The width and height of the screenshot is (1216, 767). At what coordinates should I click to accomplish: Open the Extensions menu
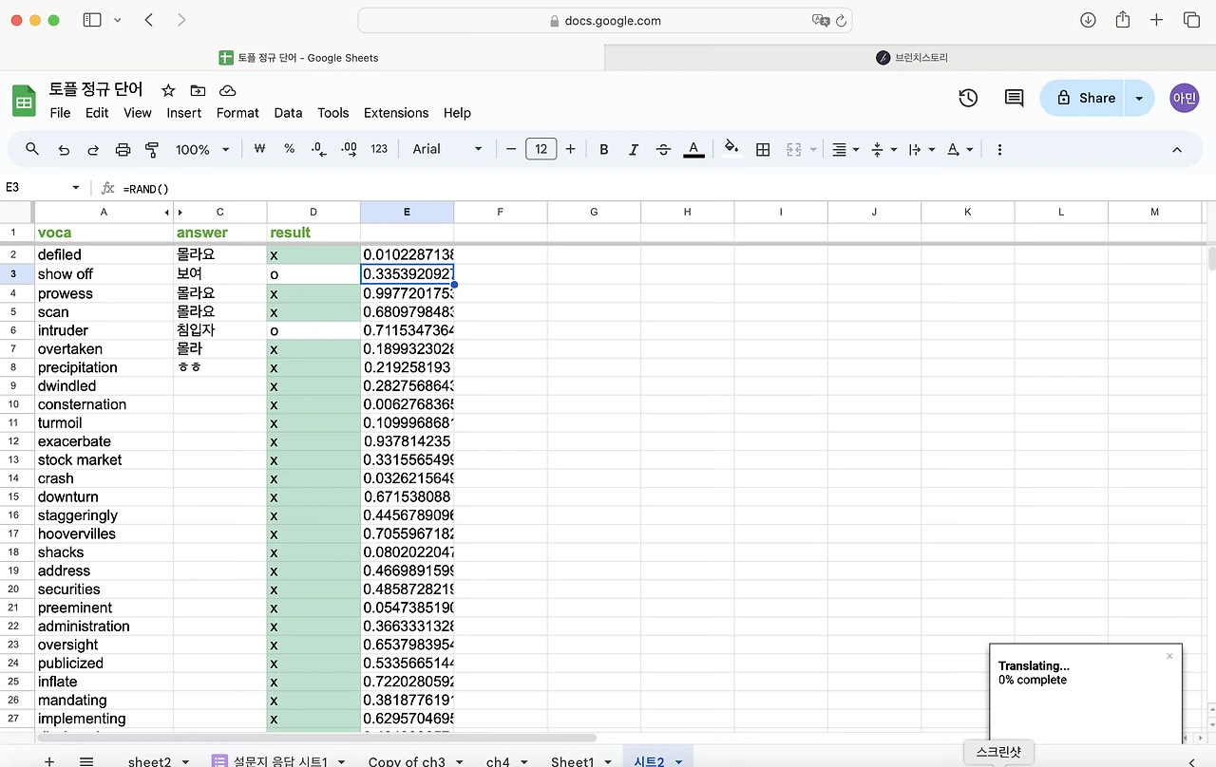click(396, 113)
